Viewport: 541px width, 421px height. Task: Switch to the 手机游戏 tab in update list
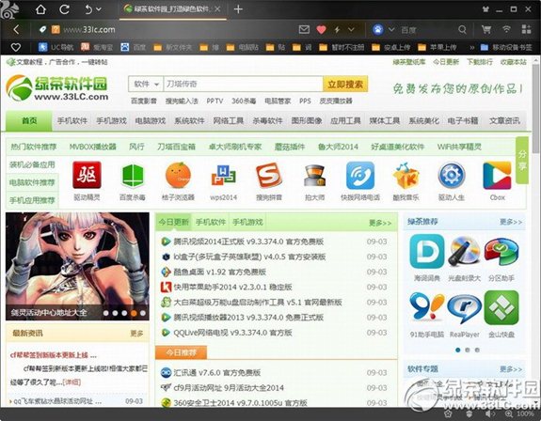(247, 222)
